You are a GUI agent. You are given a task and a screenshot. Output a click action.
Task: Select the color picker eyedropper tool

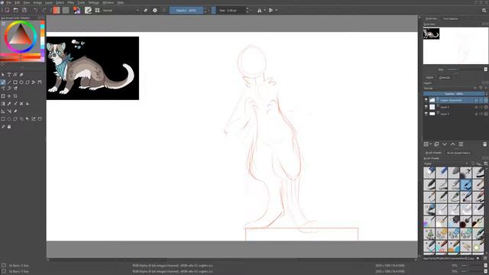click(x=9, y=104)
